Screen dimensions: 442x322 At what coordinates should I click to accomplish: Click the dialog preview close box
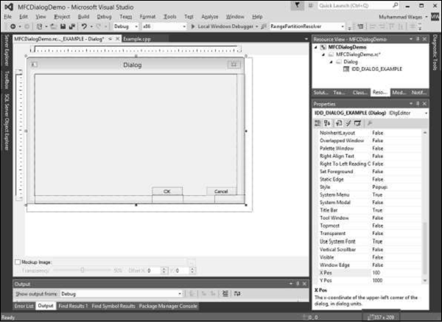point(234,65)
